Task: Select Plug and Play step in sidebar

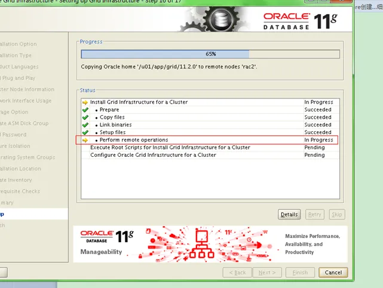Action: tap(17, 78)
